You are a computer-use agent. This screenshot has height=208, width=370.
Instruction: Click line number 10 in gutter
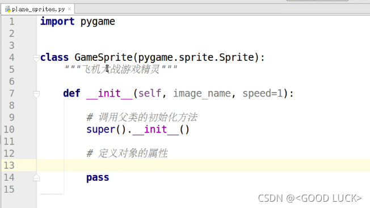pos(9,130)
